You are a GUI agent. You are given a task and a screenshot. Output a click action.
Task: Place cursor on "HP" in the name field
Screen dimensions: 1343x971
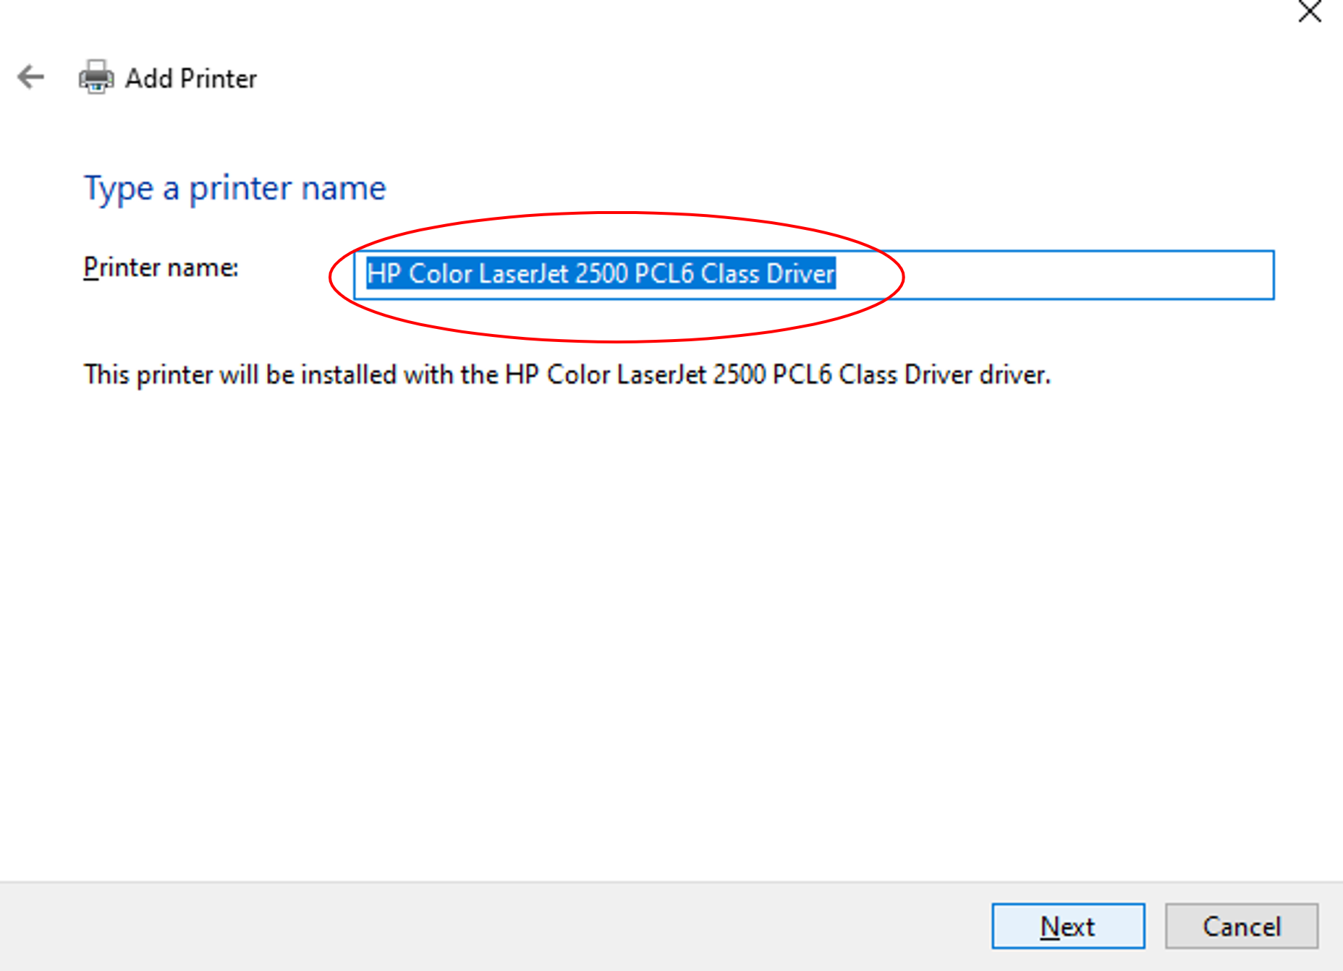pos(384,273)
